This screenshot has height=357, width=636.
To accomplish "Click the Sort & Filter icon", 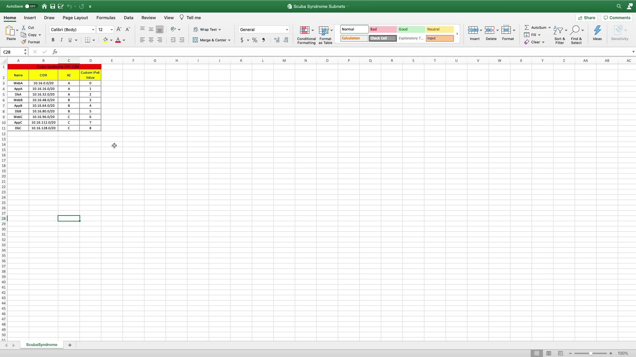I will coord(558,30).
